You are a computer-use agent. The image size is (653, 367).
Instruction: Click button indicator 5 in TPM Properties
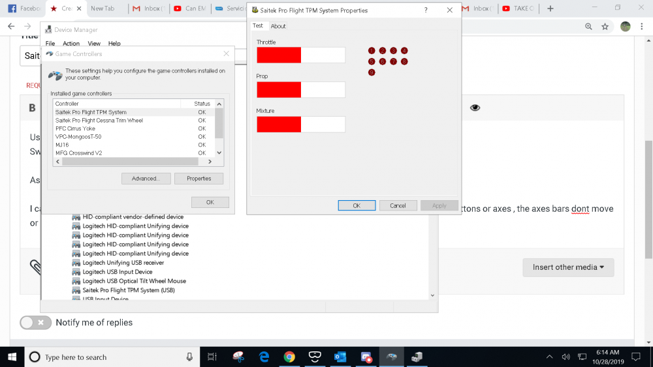(372, 61)
